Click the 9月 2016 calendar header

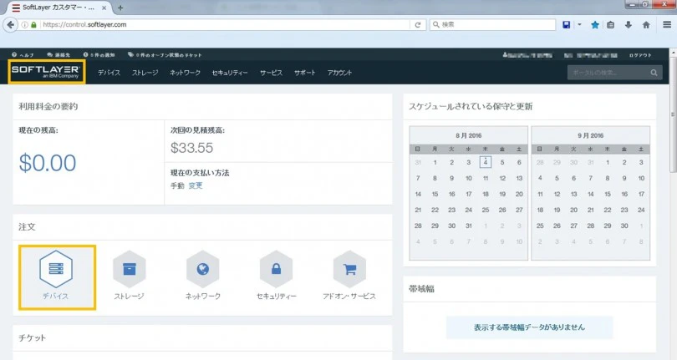coord(591,135)
